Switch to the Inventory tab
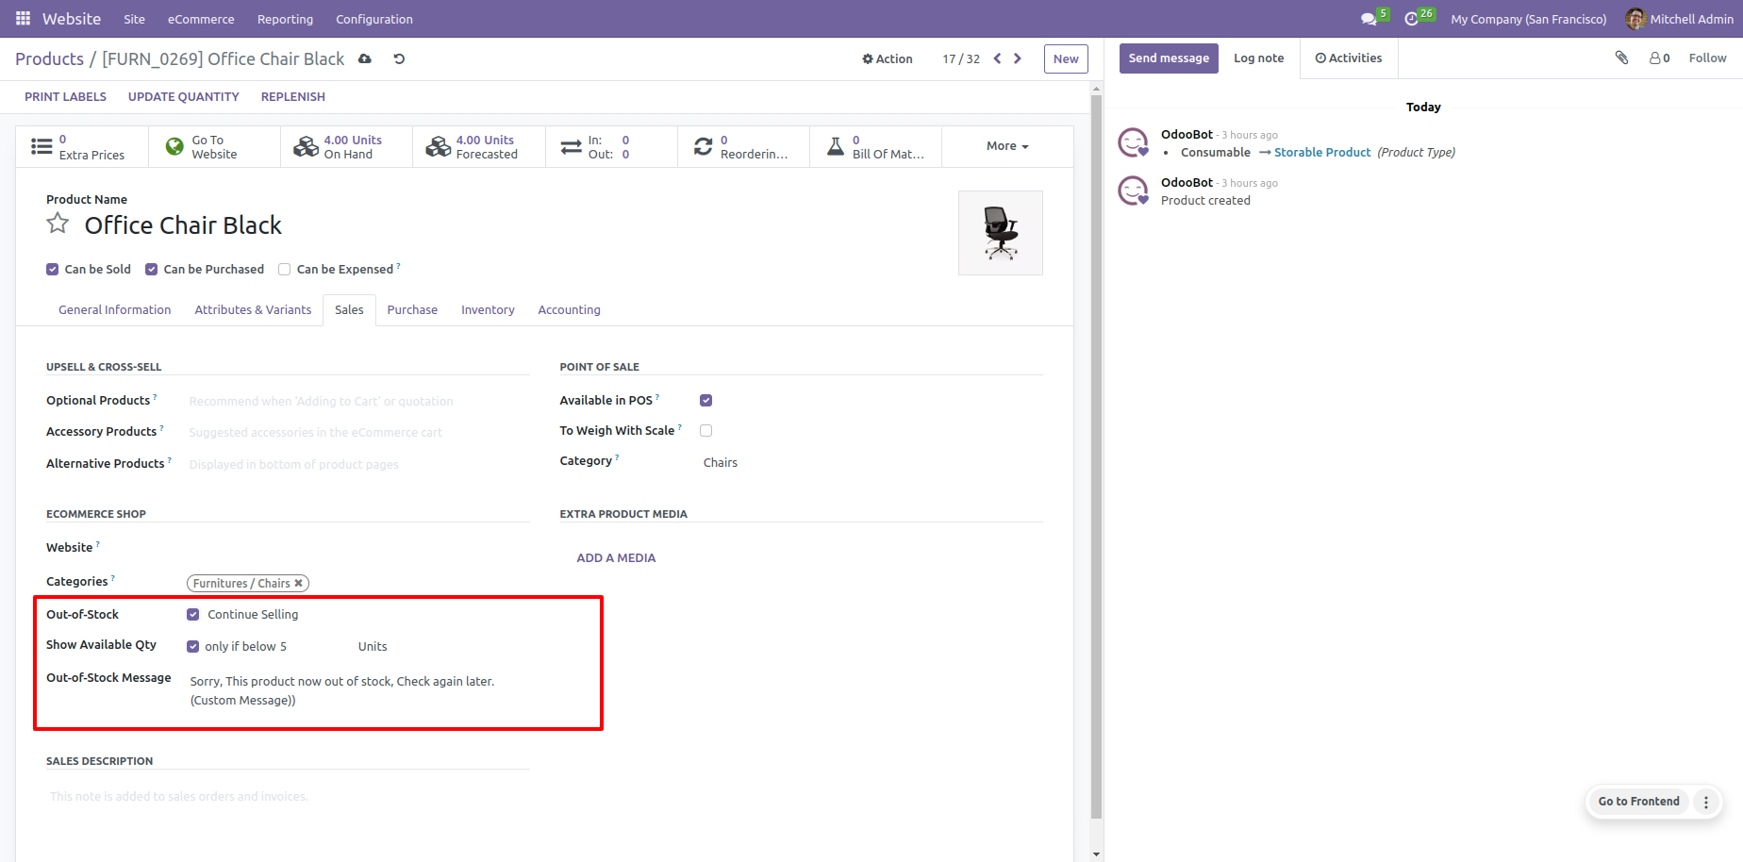Image resolution: width=1743 pixels, height=862 pixels. click(487, 309)
